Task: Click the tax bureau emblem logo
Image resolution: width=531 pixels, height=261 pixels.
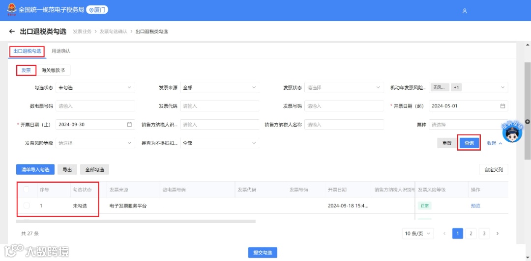Action: point(11,9)
